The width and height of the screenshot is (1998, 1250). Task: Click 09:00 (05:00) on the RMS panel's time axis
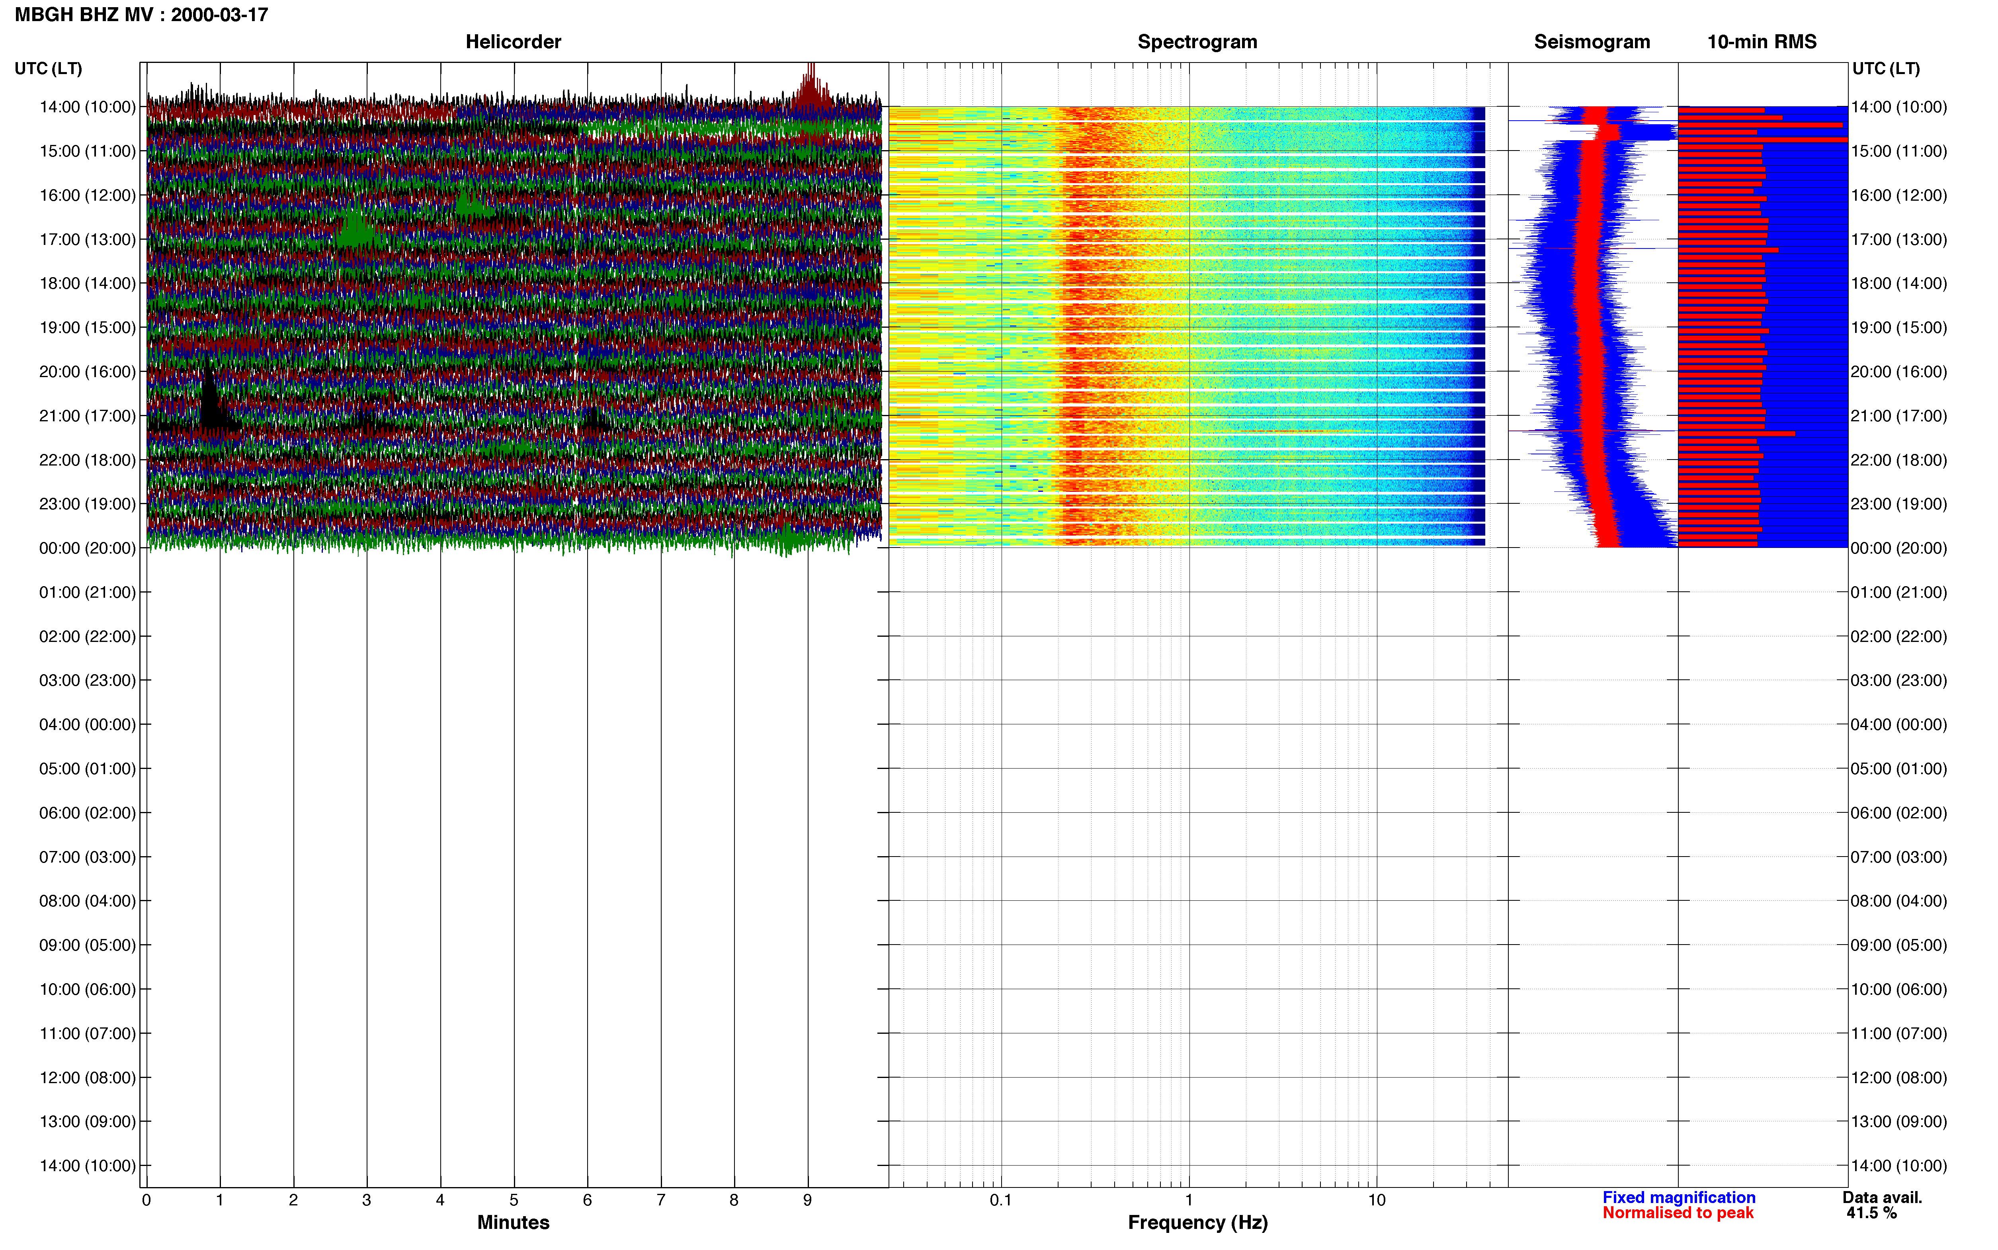1899,945
